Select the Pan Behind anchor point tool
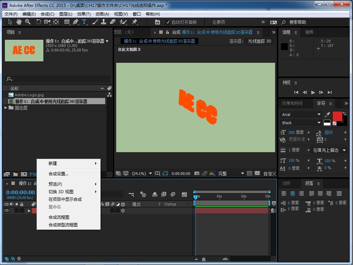353x265 pixels. (x=56, y=22)
